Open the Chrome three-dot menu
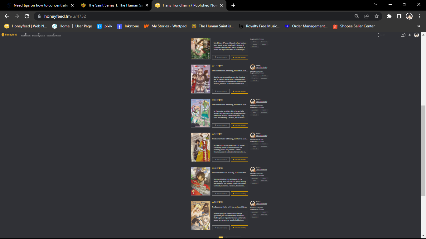Screen dimensions: 426x239 (x=419, y=16)
